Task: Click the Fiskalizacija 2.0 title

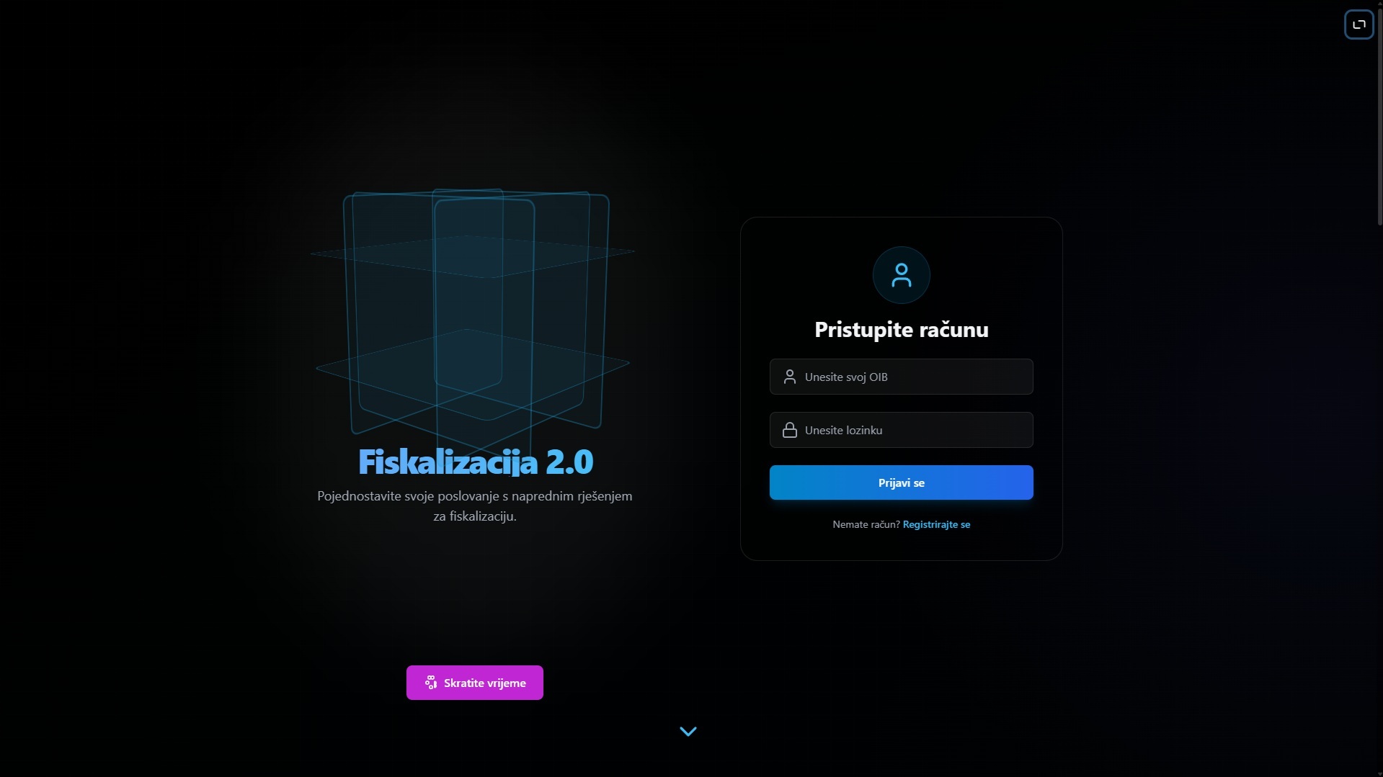Action: pyautogui.click(x=476, y=462)
